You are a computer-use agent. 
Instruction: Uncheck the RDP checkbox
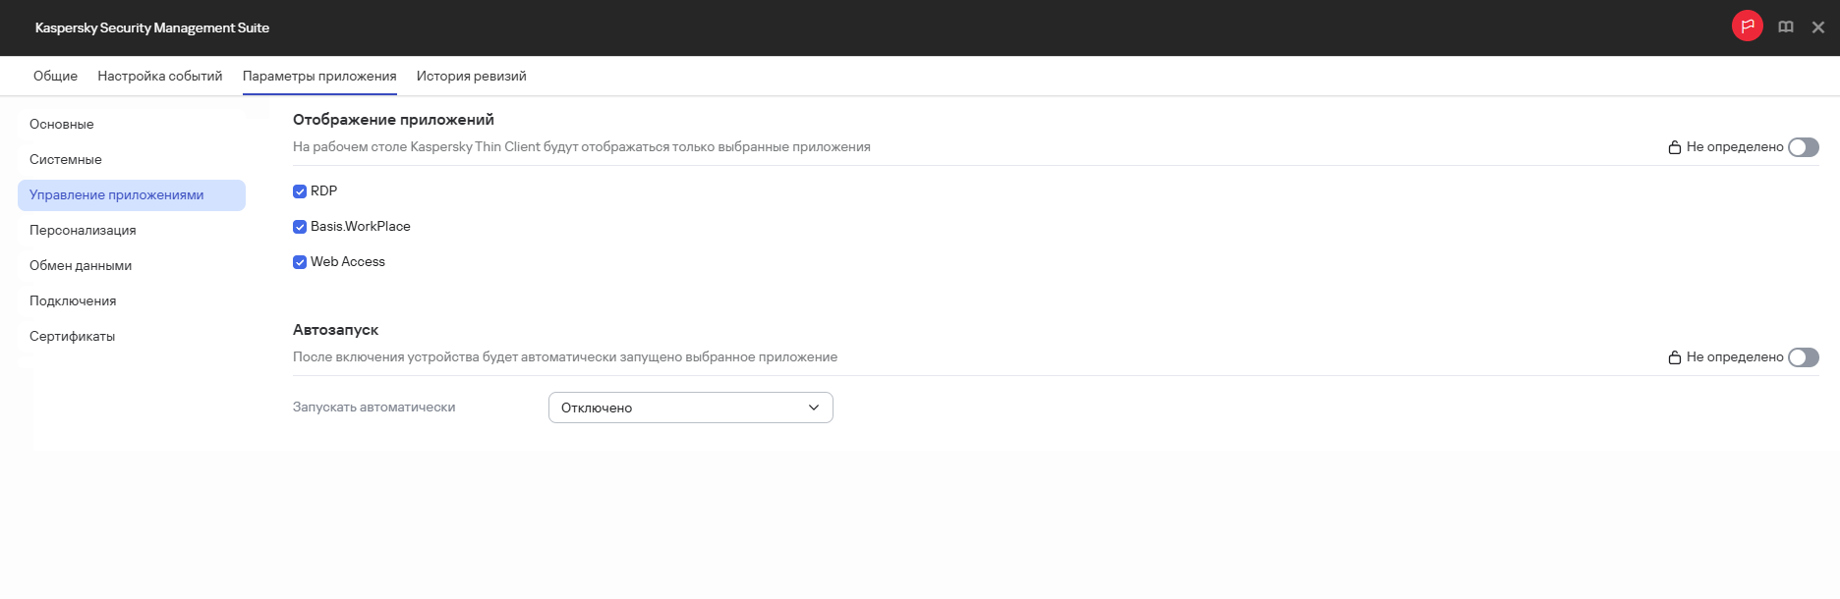coord(300,191)
